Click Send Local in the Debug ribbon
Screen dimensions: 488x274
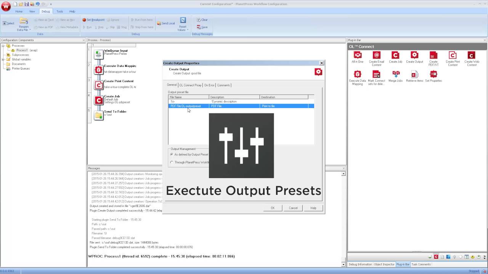click(x=166, y=23)
